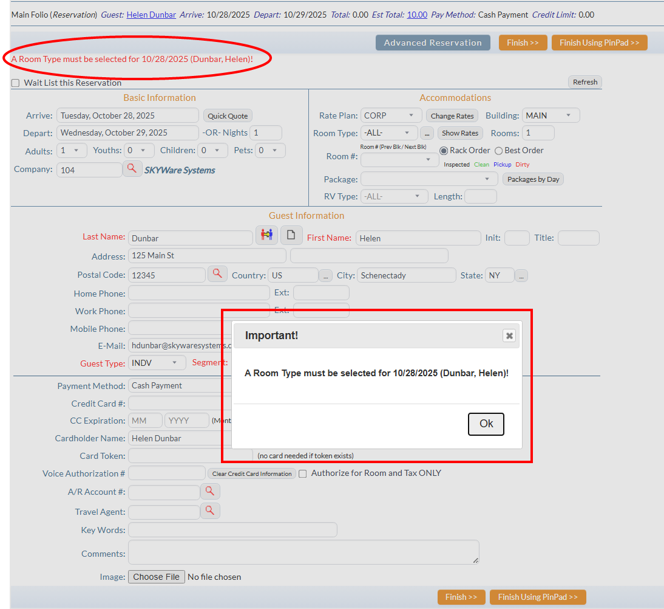Screen dimensions: 664x609
Task: Open the Guest Type dropdown
Action: [x=157, y=363]
